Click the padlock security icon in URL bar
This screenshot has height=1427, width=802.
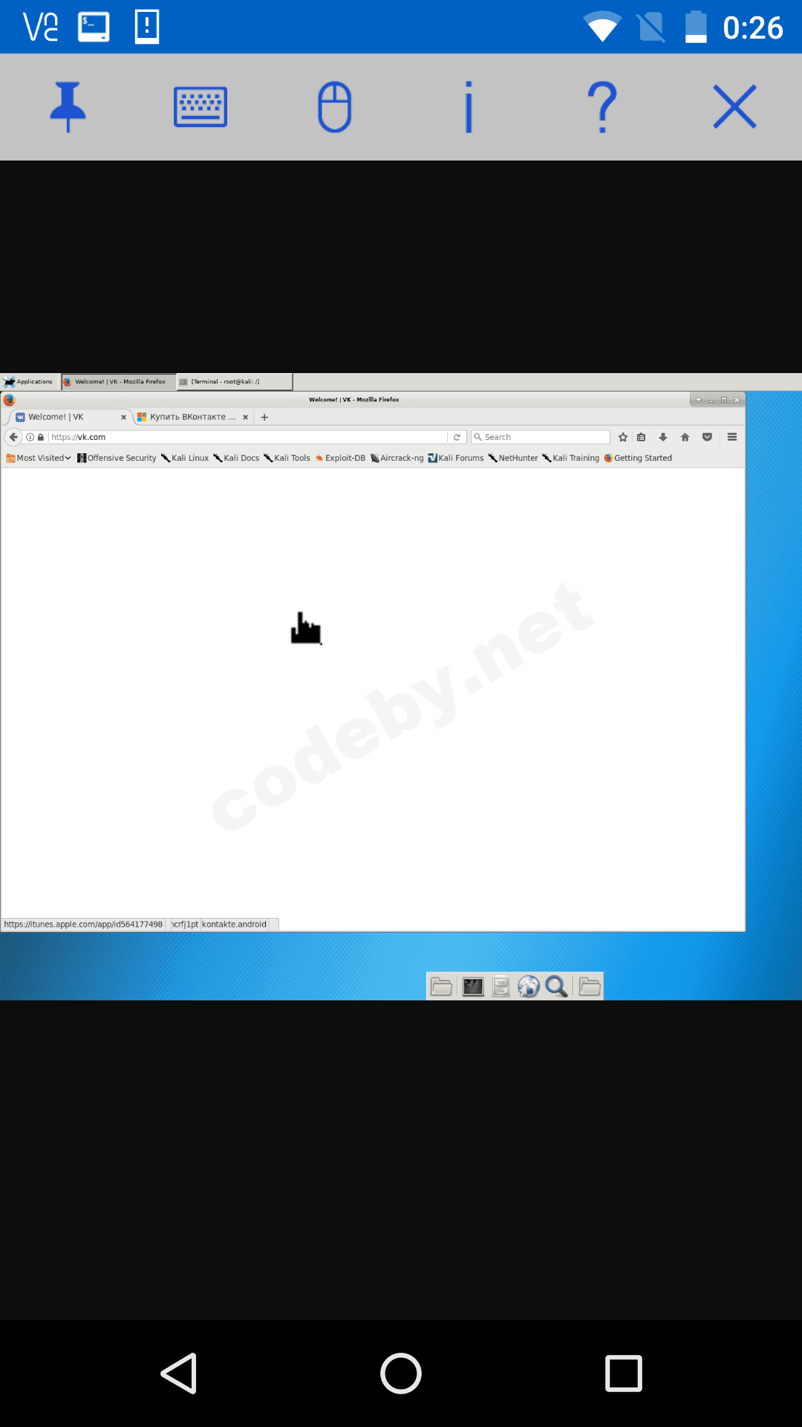tap(41, 437)
